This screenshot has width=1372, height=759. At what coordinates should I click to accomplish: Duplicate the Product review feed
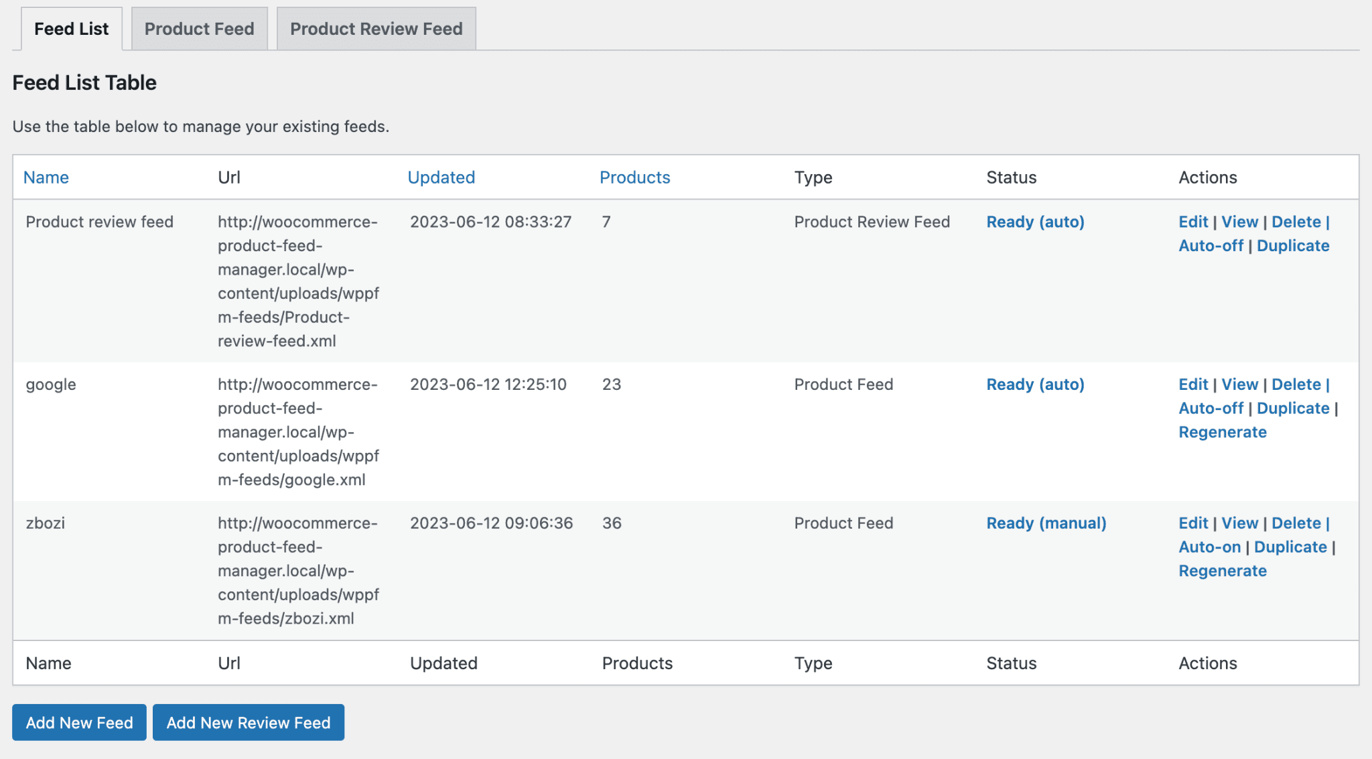click(x=1293, y=245)
